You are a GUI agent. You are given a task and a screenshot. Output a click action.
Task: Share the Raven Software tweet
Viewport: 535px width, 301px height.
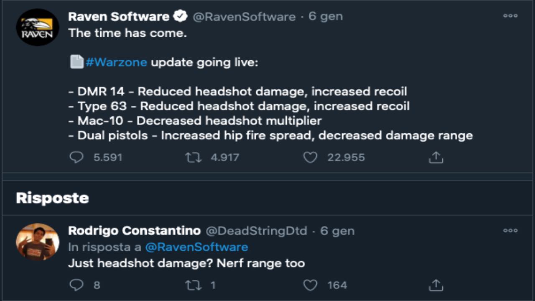[x=436, y=158]
